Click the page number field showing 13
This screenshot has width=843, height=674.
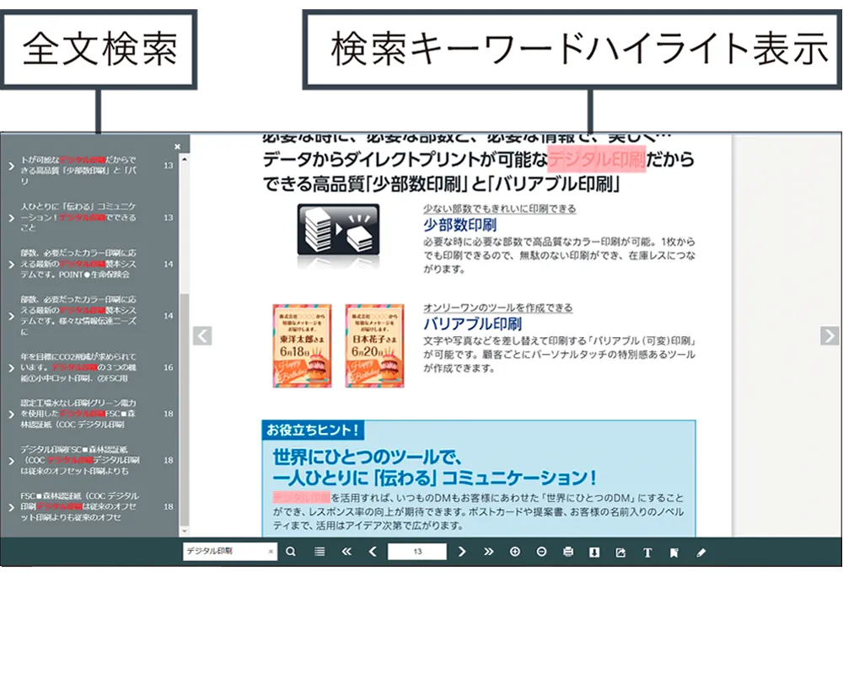click(x=417, y=552)
